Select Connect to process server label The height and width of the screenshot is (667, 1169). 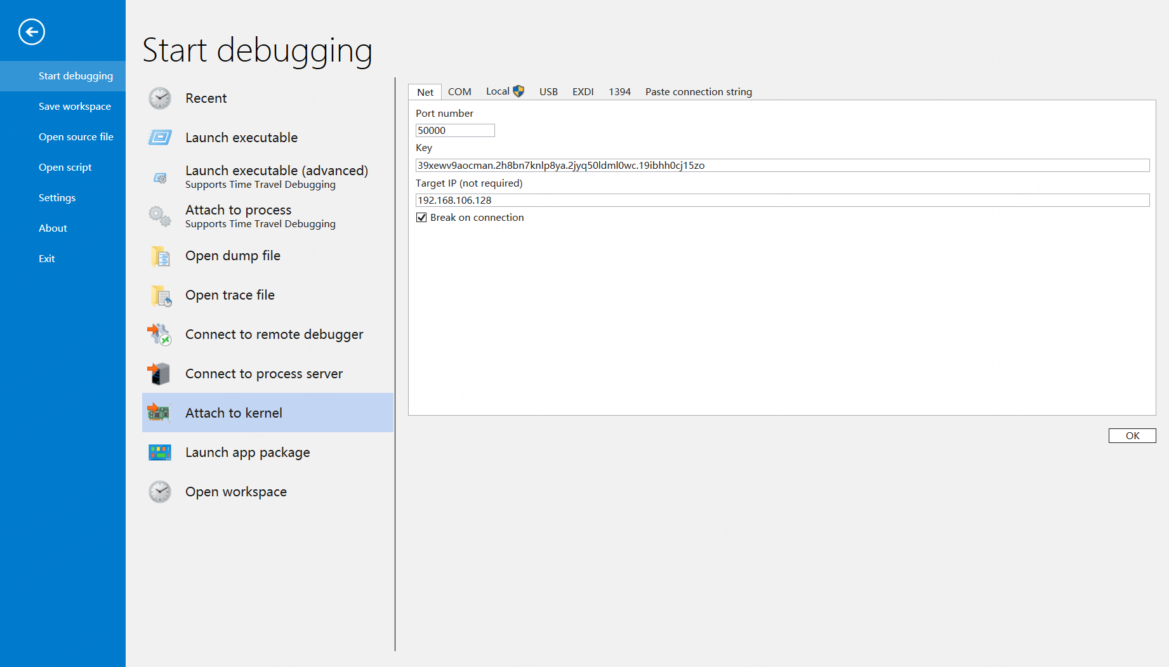click(x=264, y=374)
